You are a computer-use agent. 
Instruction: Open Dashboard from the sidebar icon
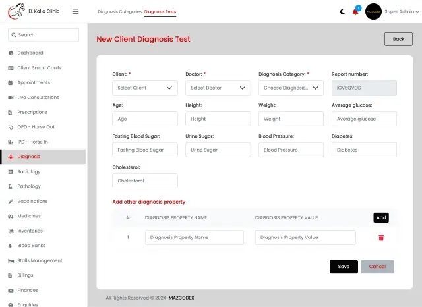coord(11,53)
